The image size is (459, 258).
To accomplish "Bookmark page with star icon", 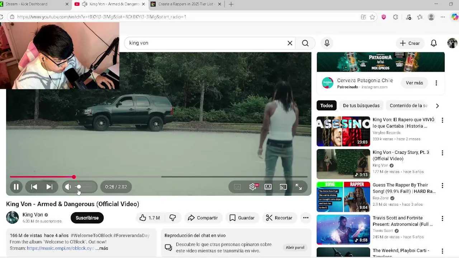I will click(372, 17).
